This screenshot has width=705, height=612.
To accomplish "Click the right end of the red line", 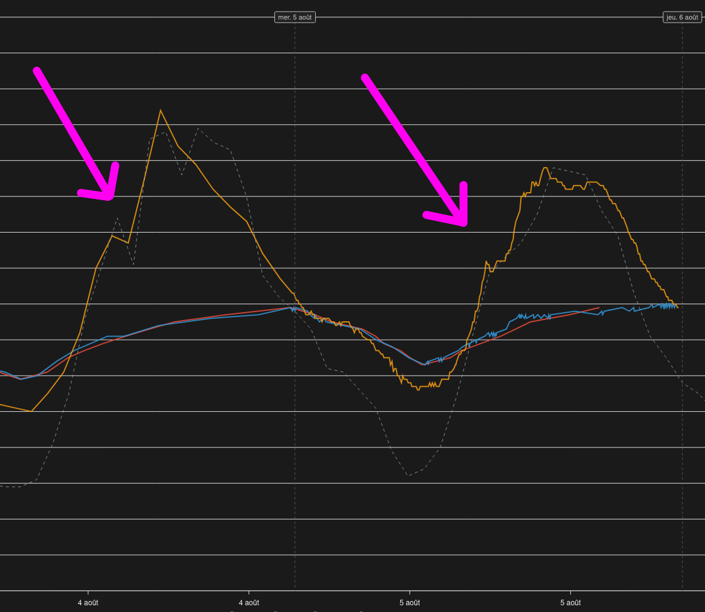I will [x=599, y=308].
